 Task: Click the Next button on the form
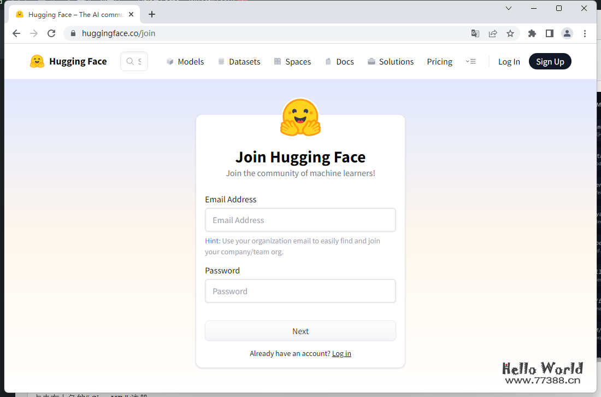(300, 331)
